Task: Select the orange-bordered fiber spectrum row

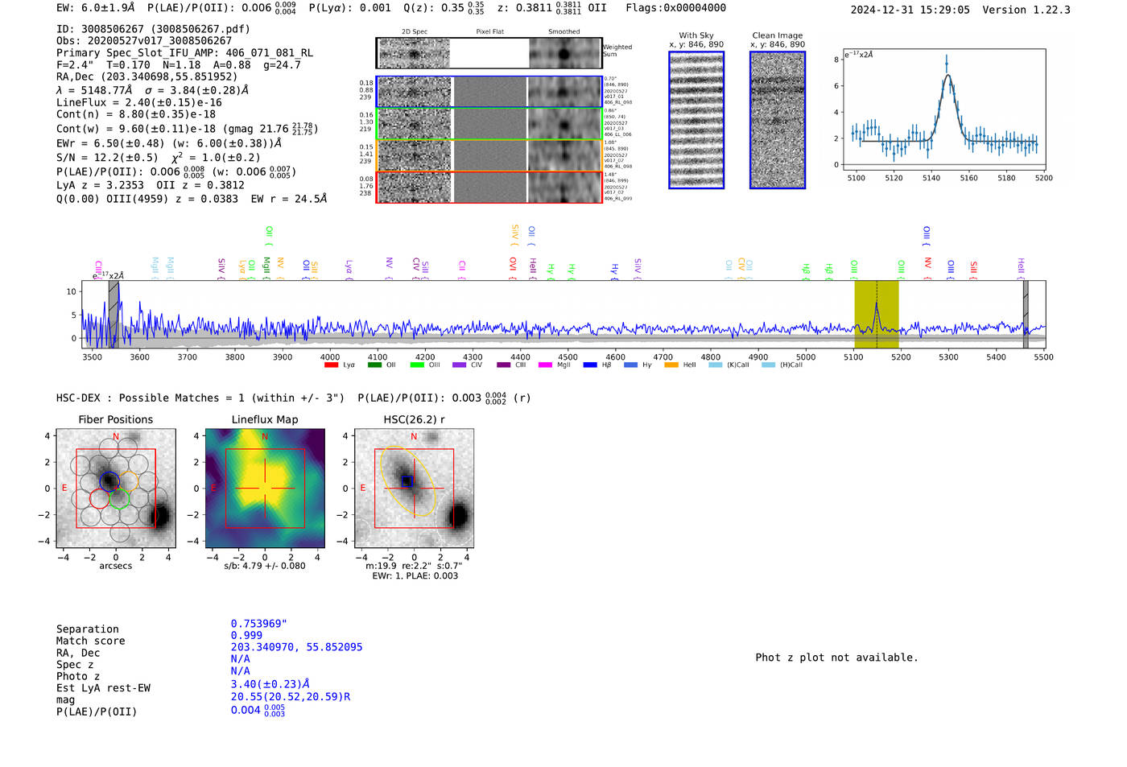Action: click(x=489, y=155)
